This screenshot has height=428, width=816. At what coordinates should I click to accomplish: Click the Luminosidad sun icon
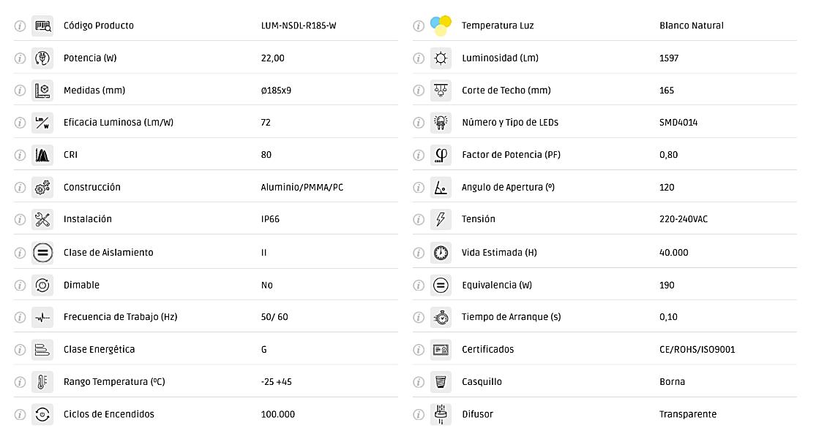[x=441, y=58]
